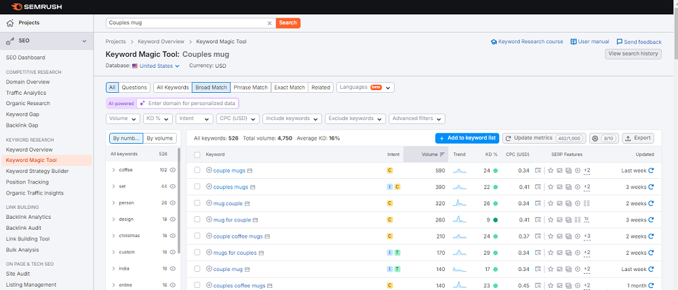Select the Related tab

[321, 87]
